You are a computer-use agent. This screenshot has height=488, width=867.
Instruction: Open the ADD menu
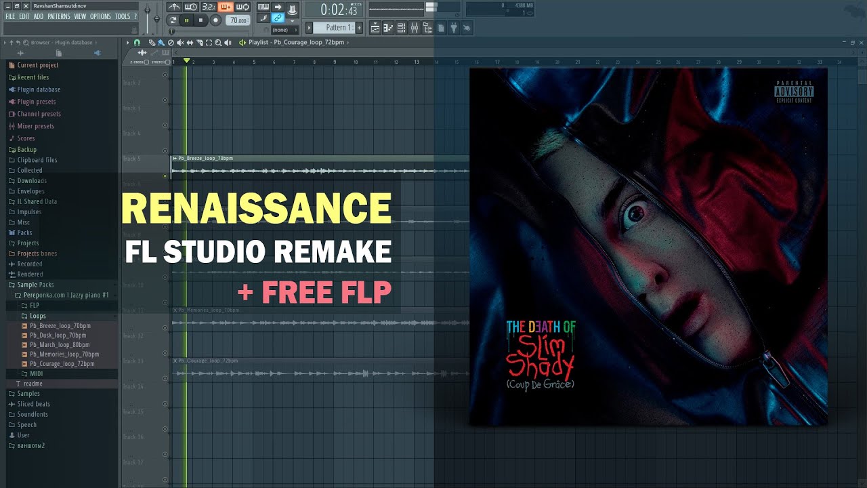click(x=39, y=16)
